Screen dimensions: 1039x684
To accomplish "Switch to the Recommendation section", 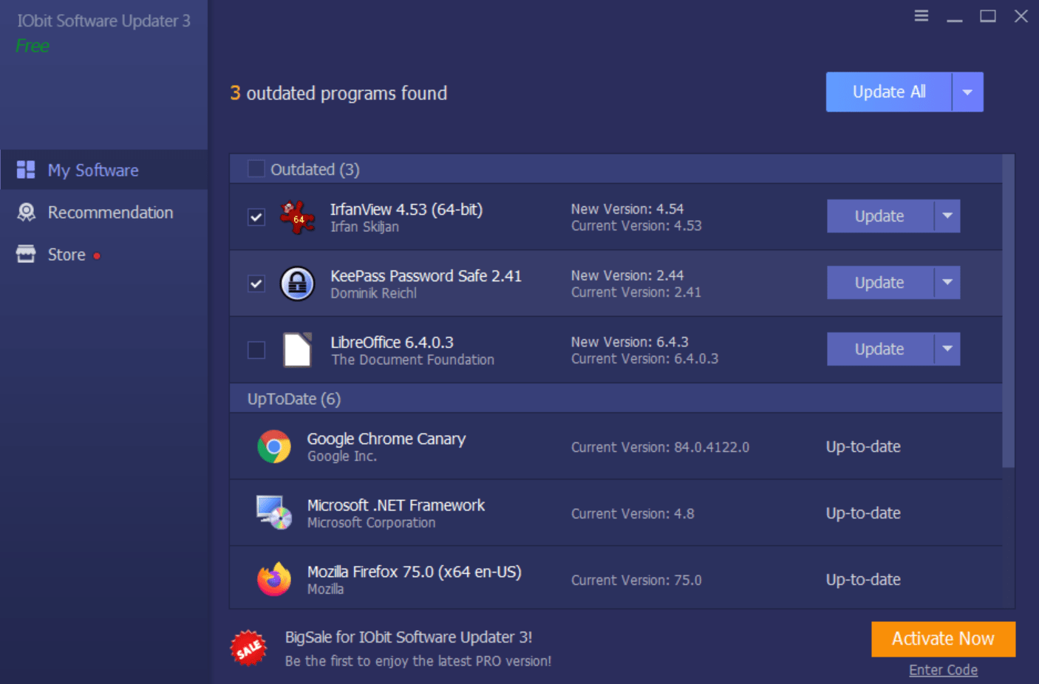I will (110, 213).
